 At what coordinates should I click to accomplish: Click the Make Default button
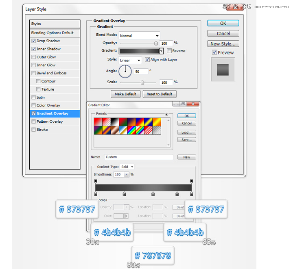coord(126,94)
